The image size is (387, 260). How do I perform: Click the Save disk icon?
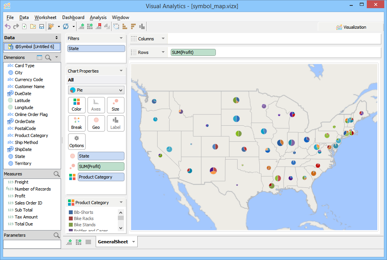coord(41,26)
